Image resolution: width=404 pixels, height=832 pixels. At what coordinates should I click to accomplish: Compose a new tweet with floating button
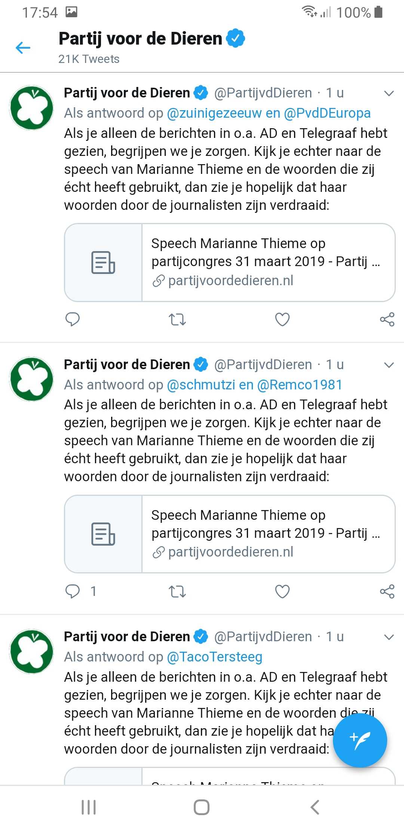(360, 740)
